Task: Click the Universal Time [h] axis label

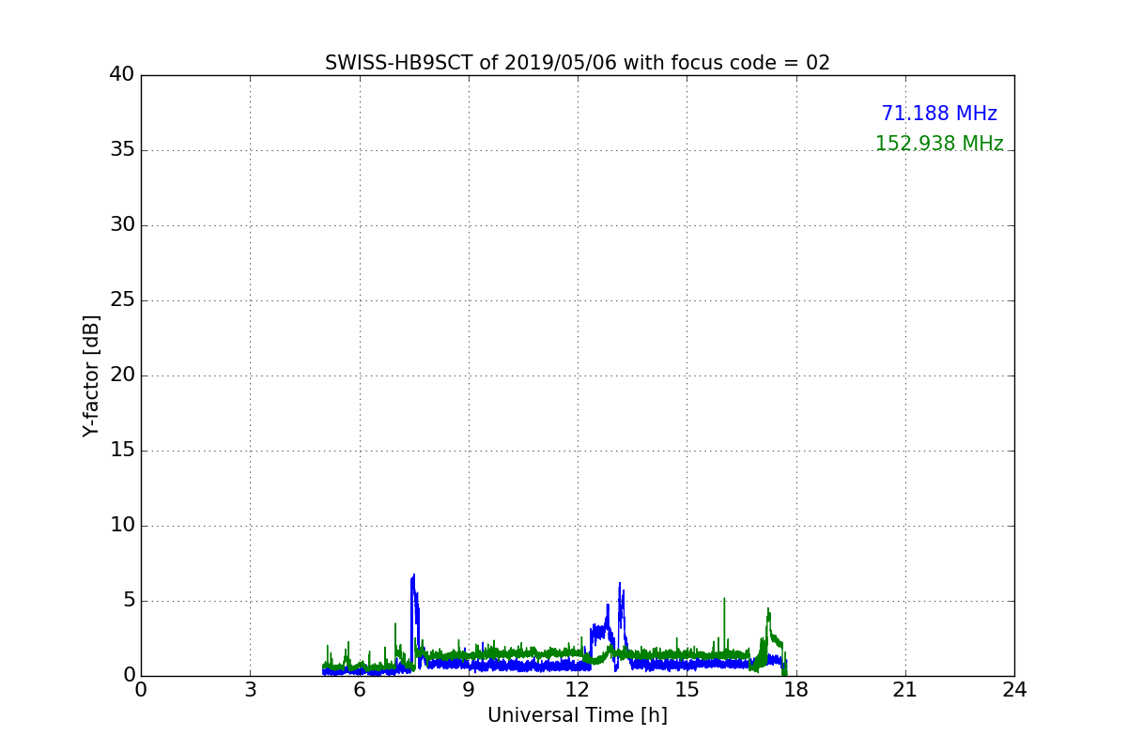Action: (577, 715)
